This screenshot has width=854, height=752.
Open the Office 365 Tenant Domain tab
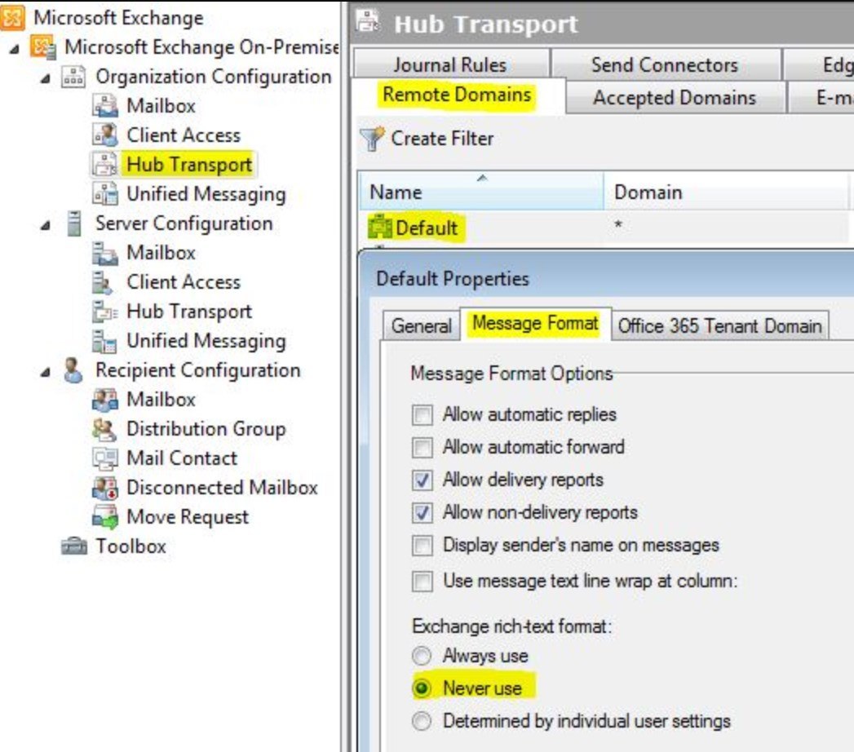point(719,325)
